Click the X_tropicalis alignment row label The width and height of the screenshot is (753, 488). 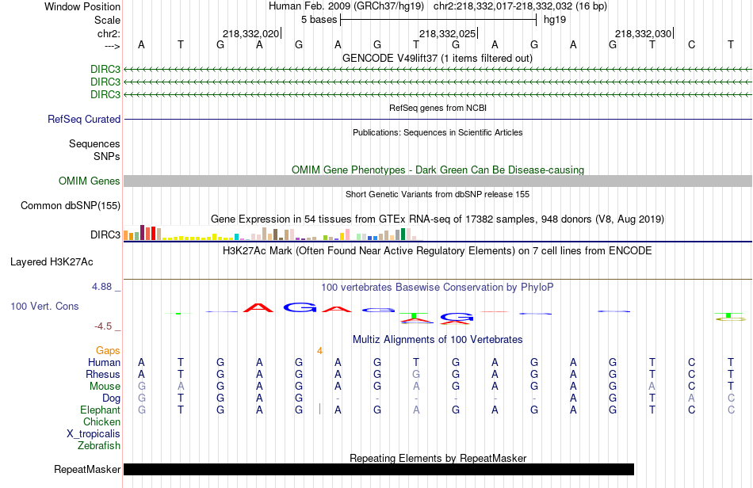click(x=94, y=434)
